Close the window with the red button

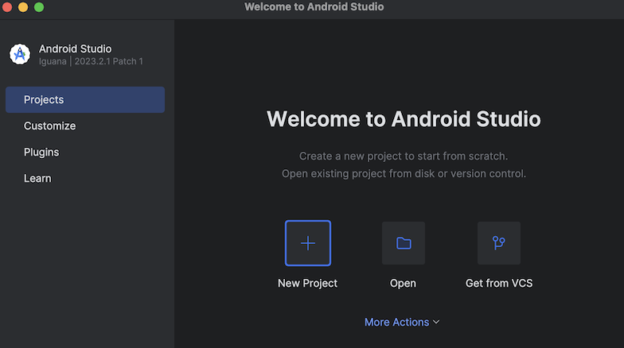7,6
